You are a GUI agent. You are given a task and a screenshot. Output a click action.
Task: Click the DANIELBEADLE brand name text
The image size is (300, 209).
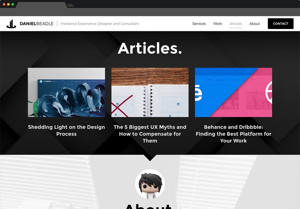pyautogui.click(x=36, y=24)
